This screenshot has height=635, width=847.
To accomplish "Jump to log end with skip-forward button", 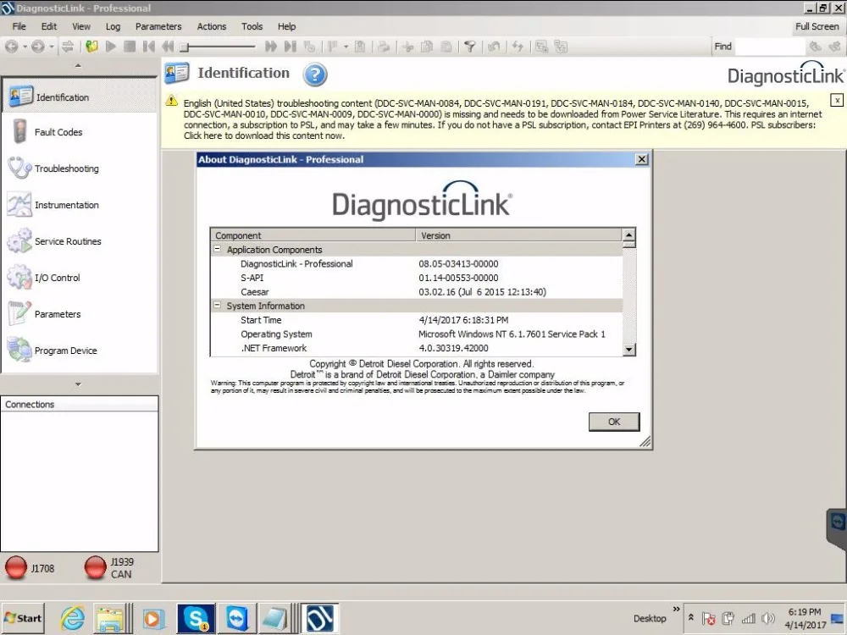I will coord(291,47).
